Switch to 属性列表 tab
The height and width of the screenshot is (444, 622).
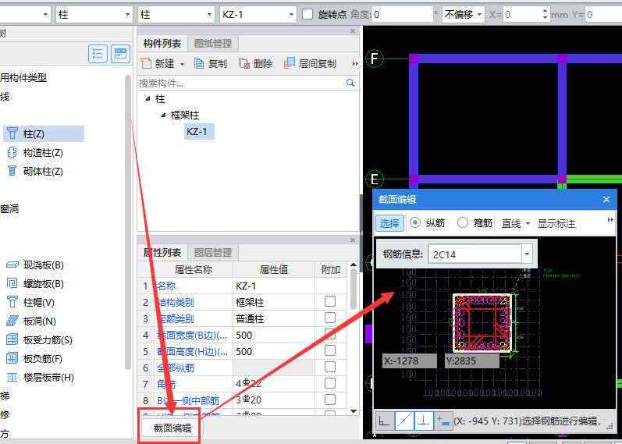(x=162, y=253)
